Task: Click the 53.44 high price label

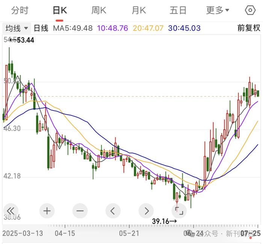Action: coord(25,40)
